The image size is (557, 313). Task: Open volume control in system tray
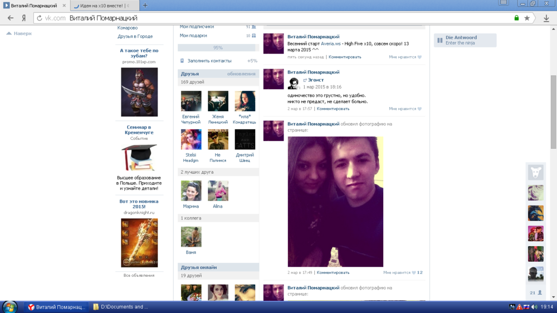point(534,307)
